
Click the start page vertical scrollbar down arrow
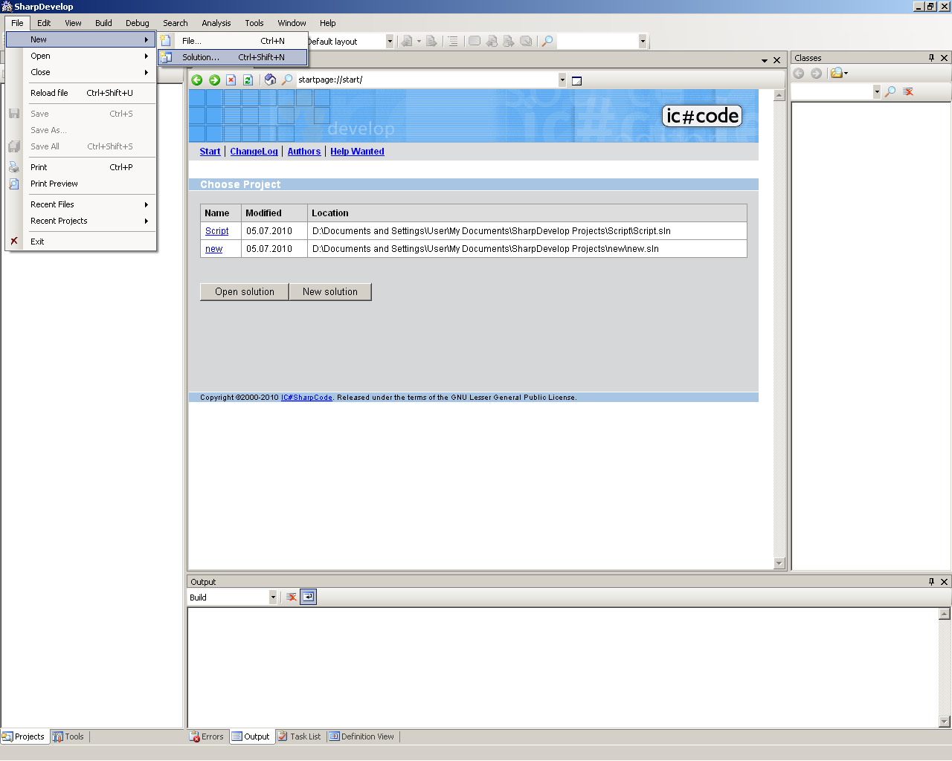pyautogui.click(x=779, y=563)
